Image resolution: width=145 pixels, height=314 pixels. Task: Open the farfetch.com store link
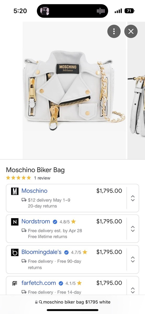click(x=39, y=283)
